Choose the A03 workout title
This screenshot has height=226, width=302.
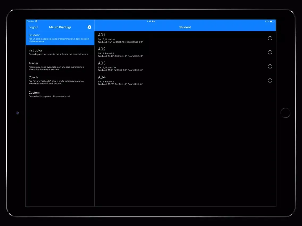pos(102,63)
